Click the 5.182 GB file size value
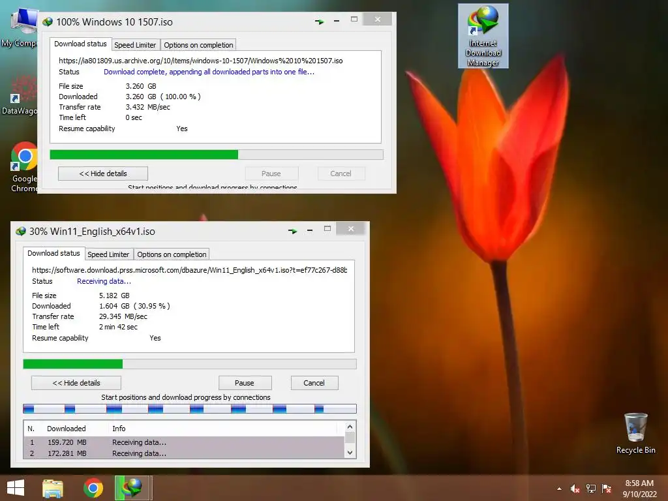Viewport: 668px width, 501px height. [114, 296]
